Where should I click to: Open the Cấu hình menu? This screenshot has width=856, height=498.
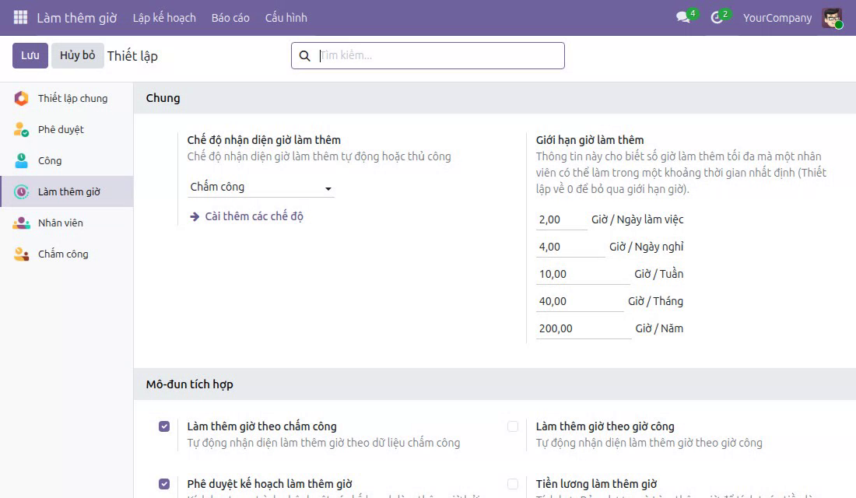pos(286,18)
